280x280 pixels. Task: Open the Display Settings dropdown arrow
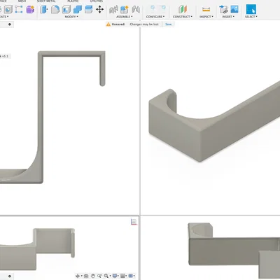point(118,276)
